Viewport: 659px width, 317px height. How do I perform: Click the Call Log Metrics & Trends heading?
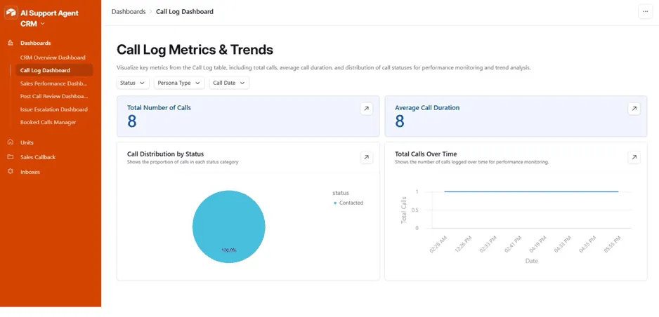195,50
